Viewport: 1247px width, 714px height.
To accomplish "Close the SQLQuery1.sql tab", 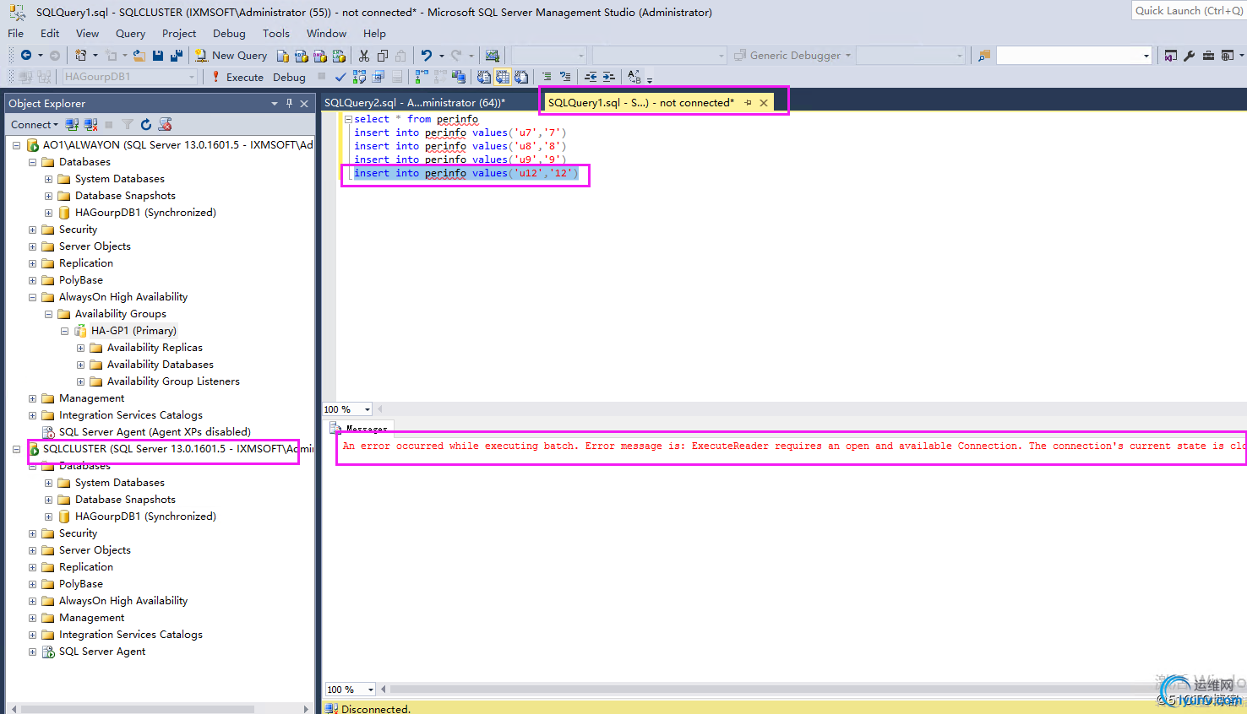I will (764, 103).
